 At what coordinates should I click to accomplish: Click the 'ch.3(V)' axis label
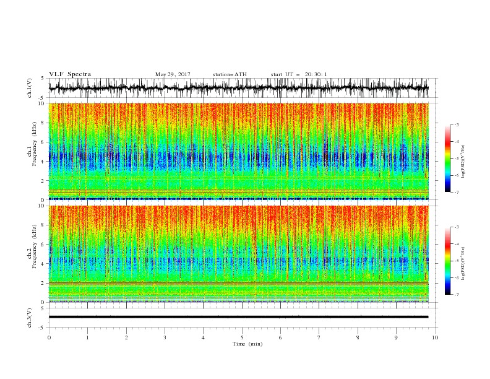click(x=30, y=318)
